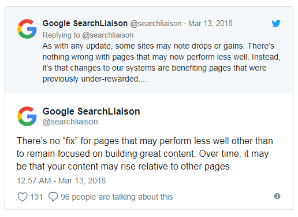
Task: Open the 12:57 AM - Mar 13, 2018 timestamp
Action: (61, 181)
